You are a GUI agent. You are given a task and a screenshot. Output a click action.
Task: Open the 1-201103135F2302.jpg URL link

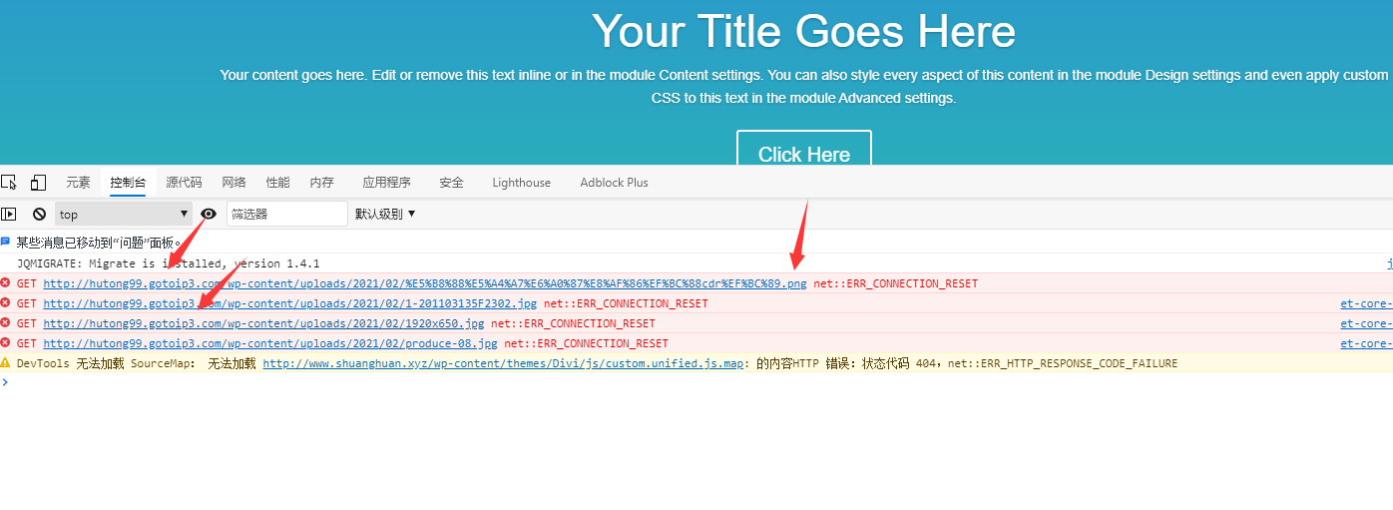(289, 303)
